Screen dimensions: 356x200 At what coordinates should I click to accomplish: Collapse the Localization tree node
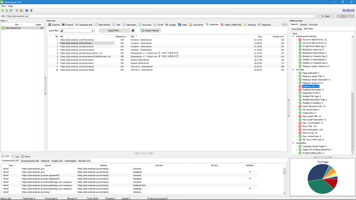293,143
